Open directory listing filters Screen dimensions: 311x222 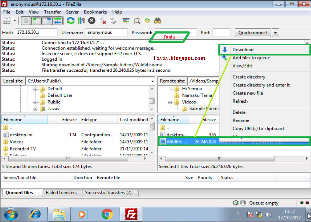point(126,21)
